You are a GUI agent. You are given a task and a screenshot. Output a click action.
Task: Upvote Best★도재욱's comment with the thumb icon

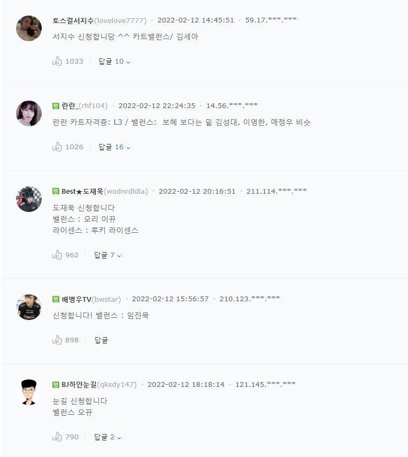tap(57, 255)
